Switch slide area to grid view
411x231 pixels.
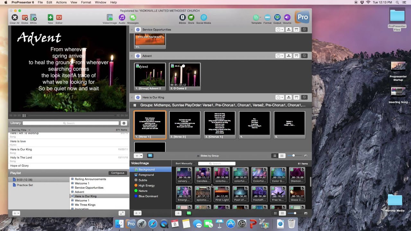pyautogui.click(x=275, y=156)
